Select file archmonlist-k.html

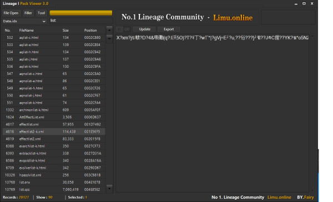(54, 110)
